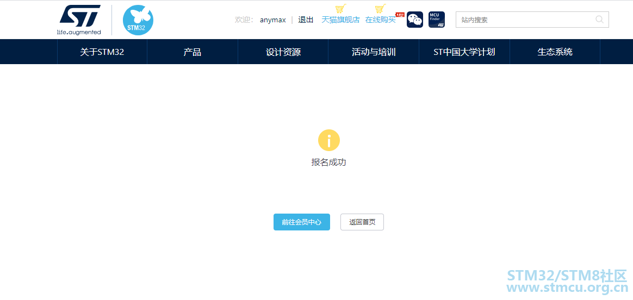
Task: Open the ST中国大学计划 menu
Action: coord(464,52)
